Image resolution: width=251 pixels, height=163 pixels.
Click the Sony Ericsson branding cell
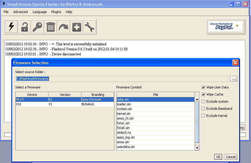tap(98, 99)
